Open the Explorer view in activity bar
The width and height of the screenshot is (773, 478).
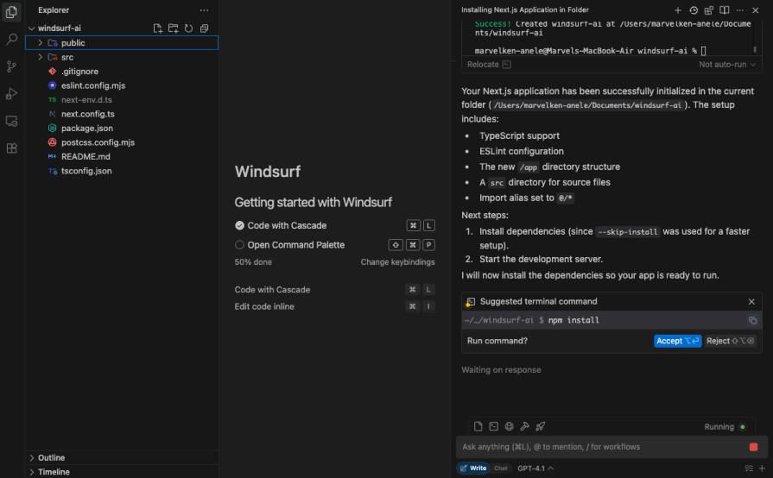[x=11, y=12]
